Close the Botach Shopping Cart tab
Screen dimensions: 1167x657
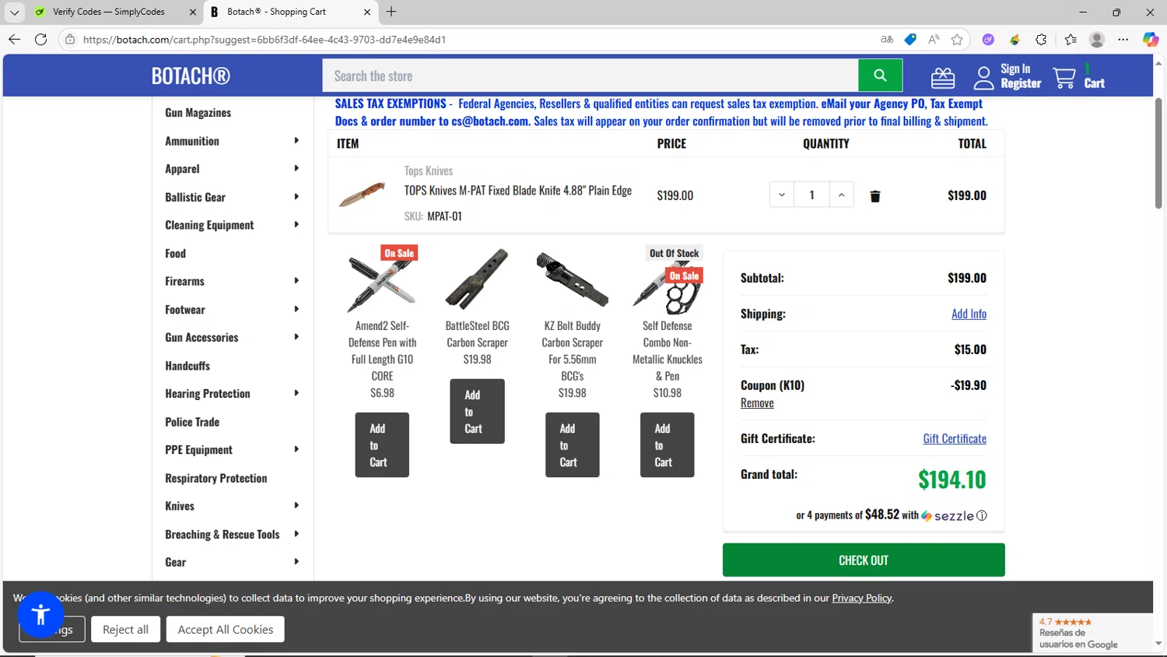(367, 12)
